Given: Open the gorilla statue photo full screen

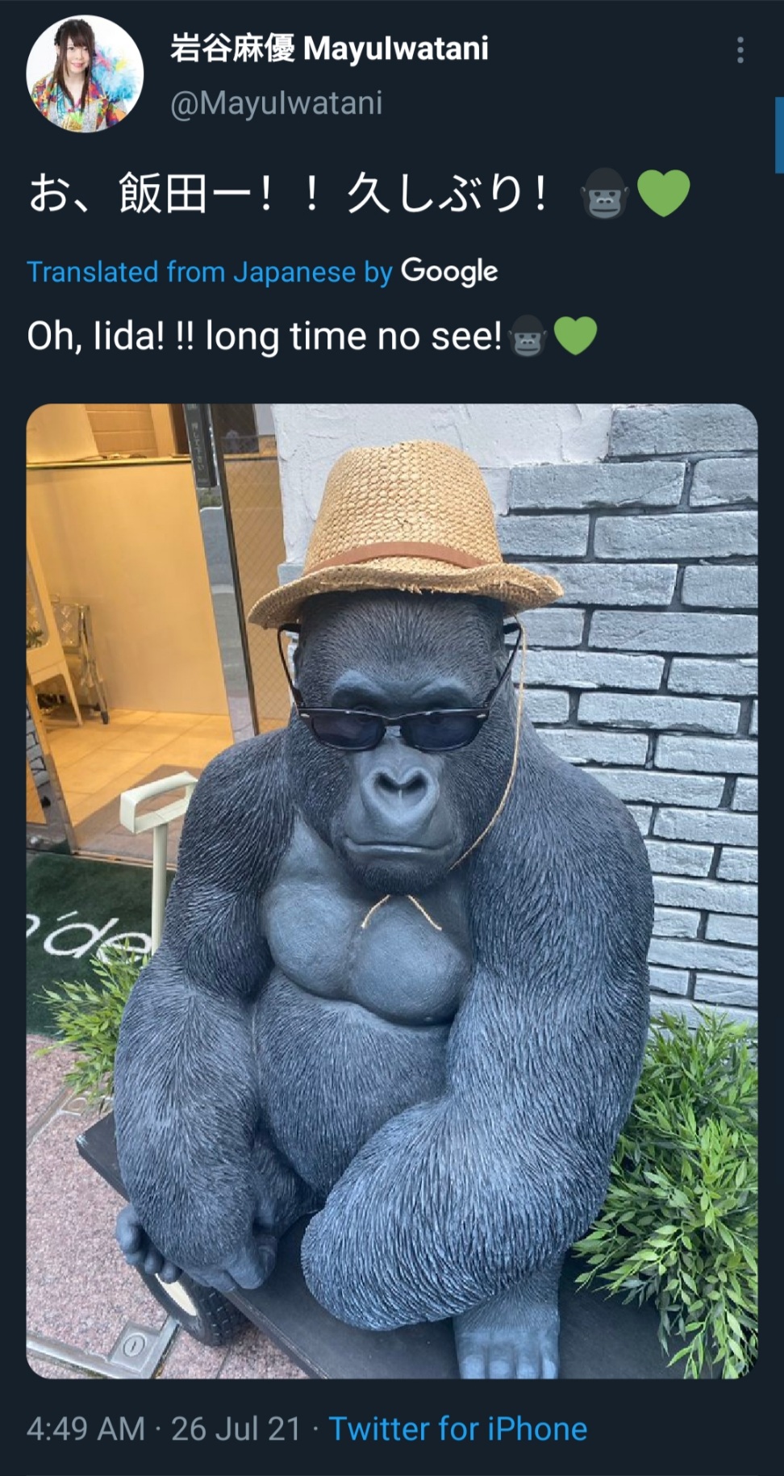Looking at the screenshot, I should point(392,891).
